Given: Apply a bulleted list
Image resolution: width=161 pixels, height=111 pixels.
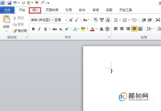Looking at the screenshot, I should tap(116, 20).
